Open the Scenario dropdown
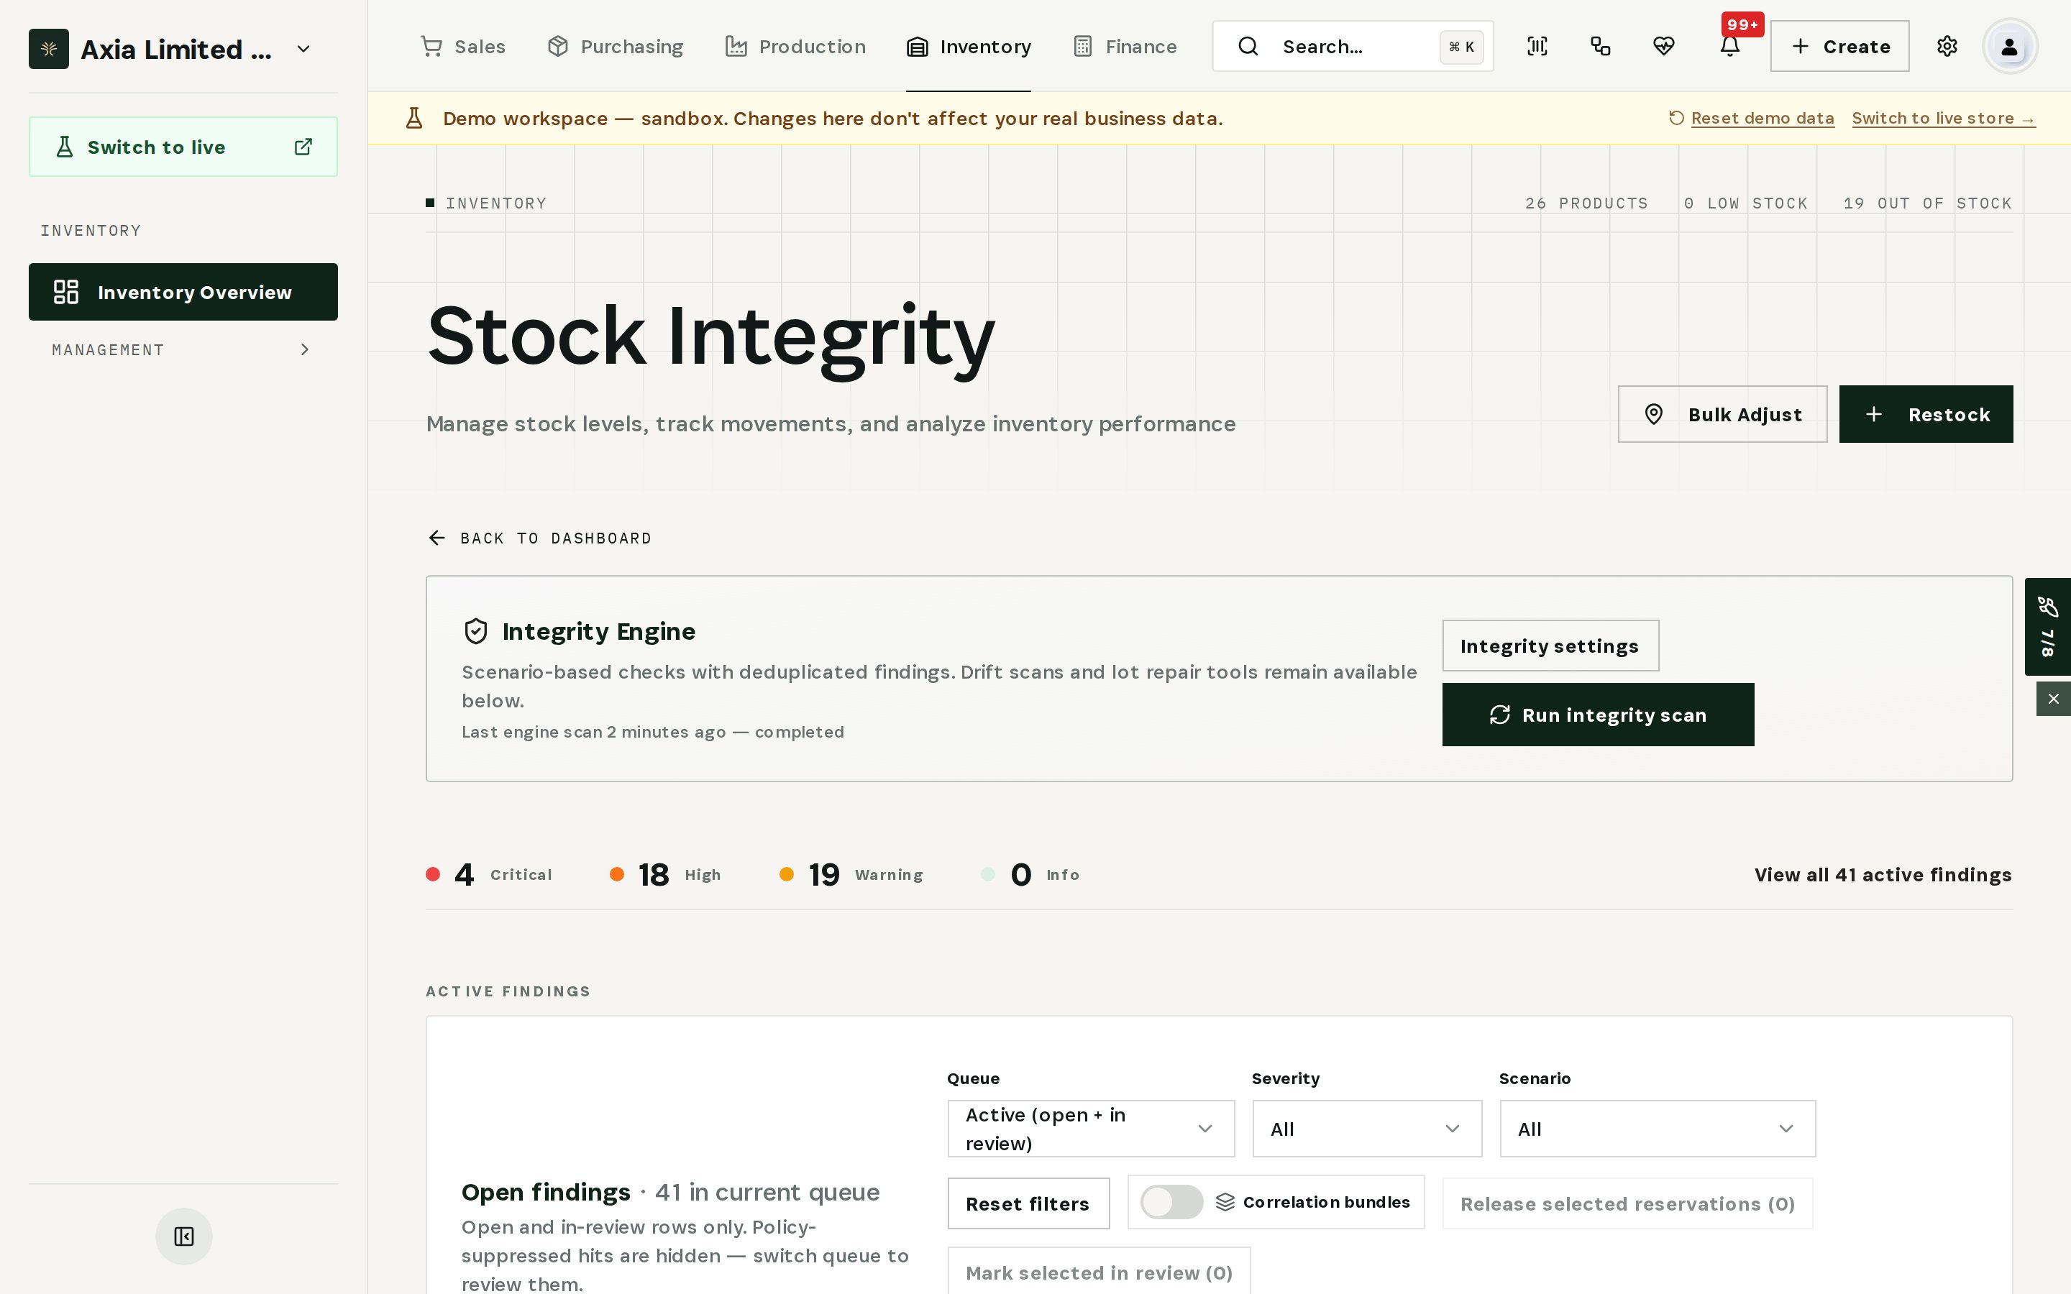 [1658, 1129]
